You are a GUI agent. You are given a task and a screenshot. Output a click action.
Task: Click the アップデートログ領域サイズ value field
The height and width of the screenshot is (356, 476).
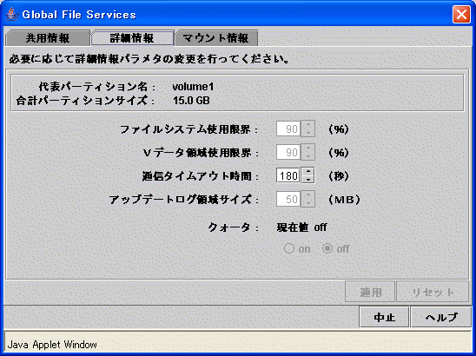coord(288,199)
